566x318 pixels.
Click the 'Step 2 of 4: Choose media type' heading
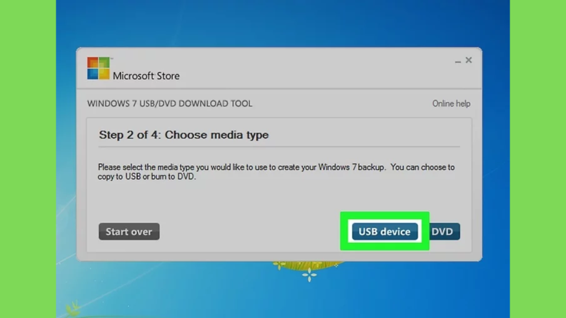point(184,135)
